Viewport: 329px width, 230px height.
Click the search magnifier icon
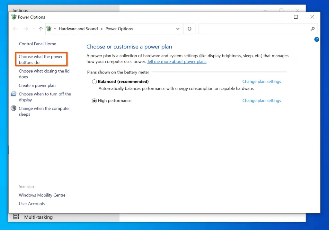pos(313,29)
